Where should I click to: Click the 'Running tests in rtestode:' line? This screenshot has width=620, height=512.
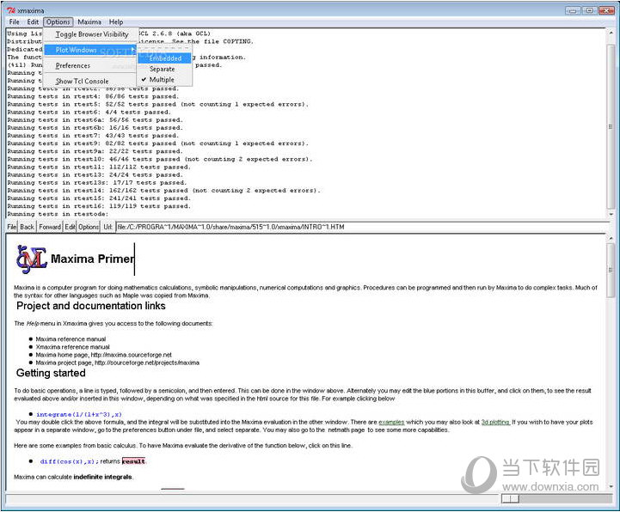coord(58,214)
